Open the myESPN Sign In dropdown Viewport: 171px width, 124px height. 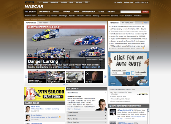pos(142,2)
